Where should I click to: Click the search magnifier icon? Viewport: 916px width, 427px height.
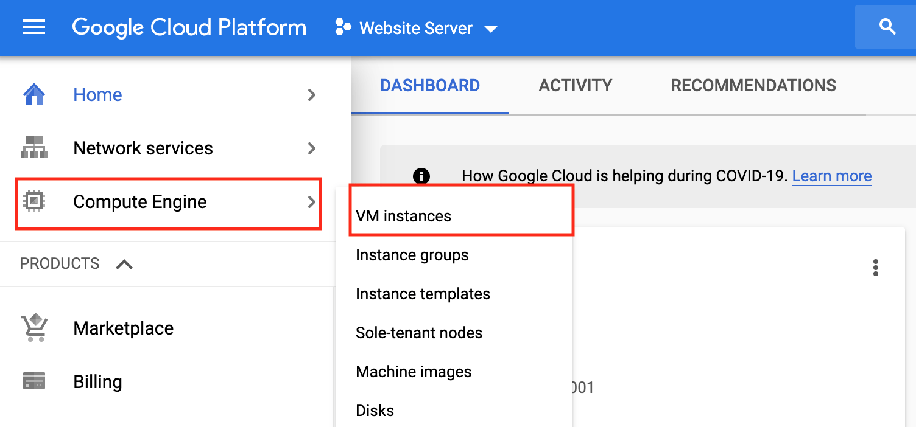[887, 27]
